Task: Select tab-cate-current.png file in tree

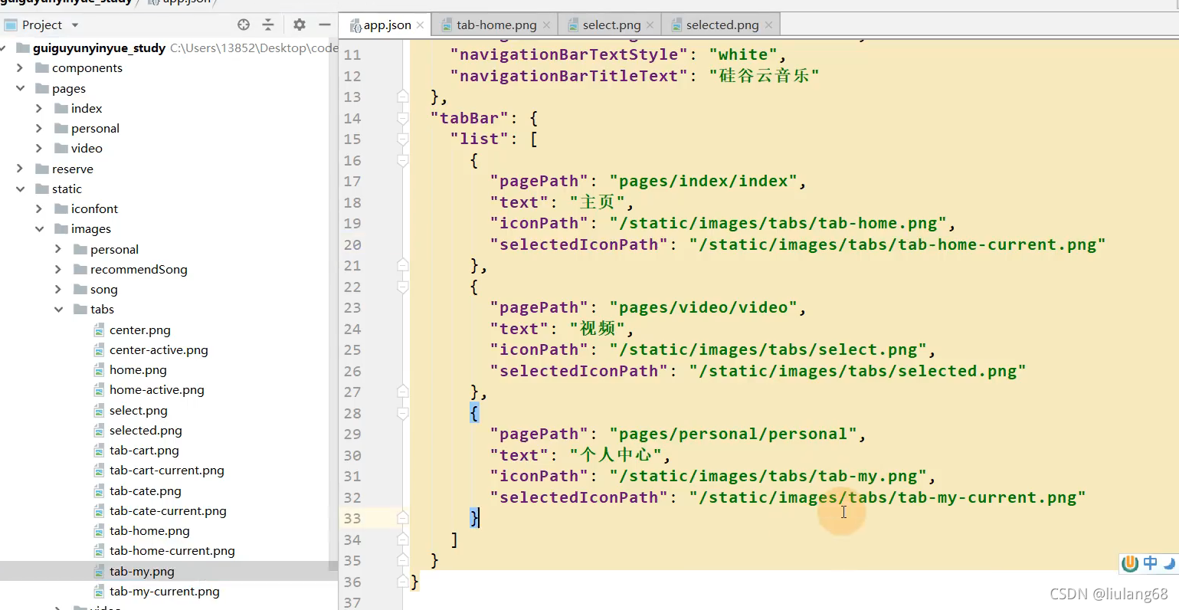Action: coord(168,511)
